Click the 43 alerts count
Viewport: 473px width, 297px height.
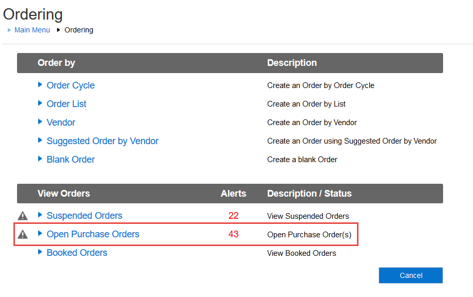pyautogui.click(x=233, y=234)
